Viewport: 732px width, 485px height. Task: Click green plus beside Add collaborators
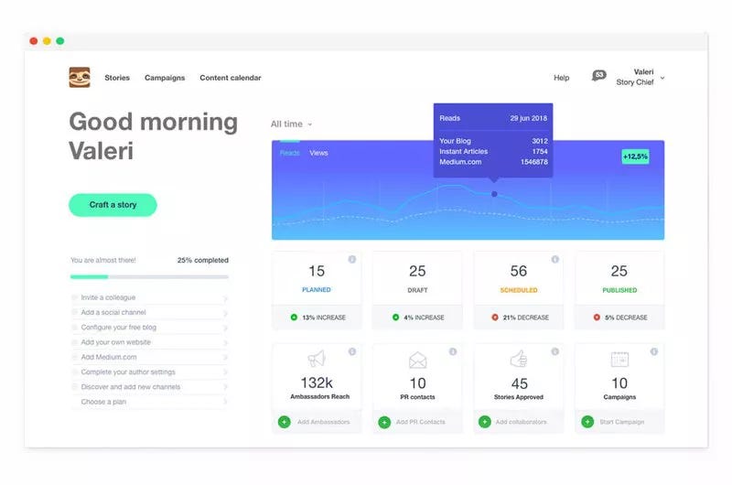click(x=485, y=422)
